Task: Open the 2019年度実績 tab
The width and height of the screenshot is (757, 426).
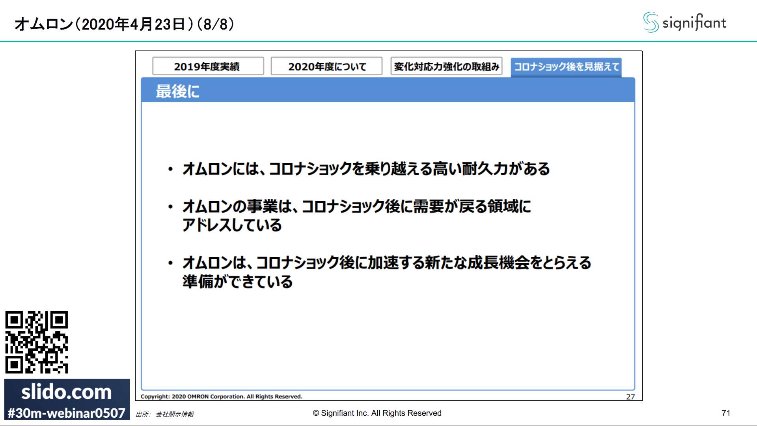Action: click(x=208, y=66)
